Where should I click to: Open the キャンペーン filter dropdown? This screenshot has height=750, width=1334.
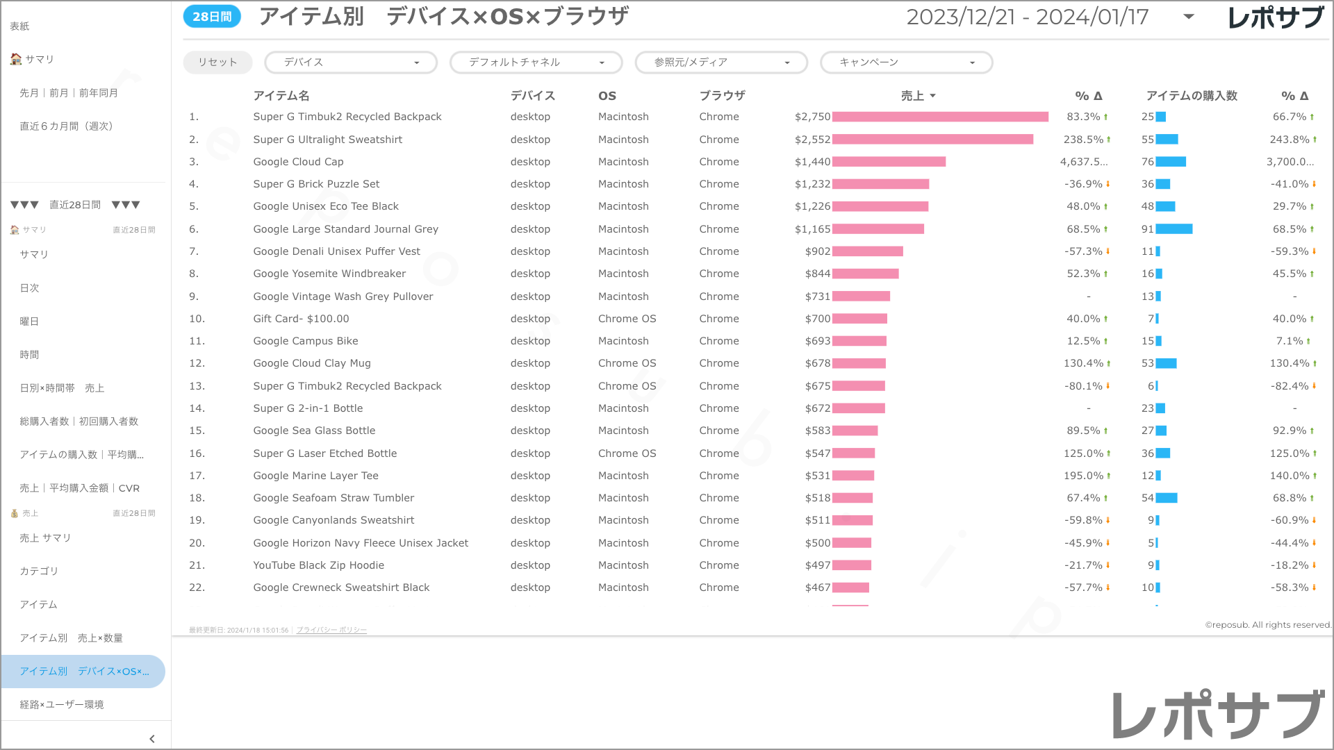(x=906, y=62)
